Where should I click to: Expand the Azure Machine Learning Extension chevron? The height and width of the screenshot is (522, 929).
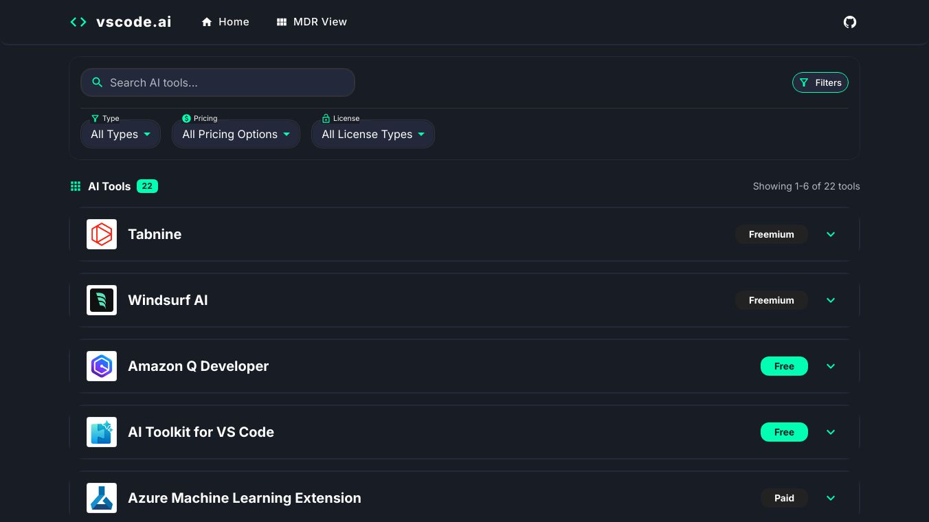click(x=831, y=498)
